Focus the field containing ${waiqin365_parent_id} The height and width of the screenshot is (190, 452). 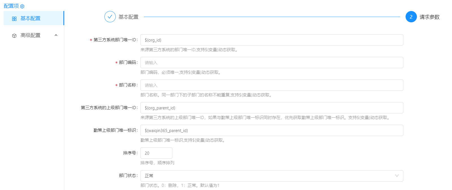click(x=271, y=130)
